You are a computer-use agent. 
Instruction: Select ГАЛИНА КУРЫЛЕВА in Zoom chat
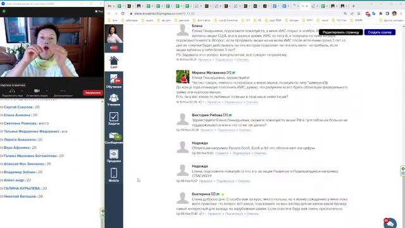point(22,188)
